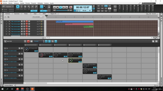
Task: Open the Archivo menu
Action: click(5, 3)
